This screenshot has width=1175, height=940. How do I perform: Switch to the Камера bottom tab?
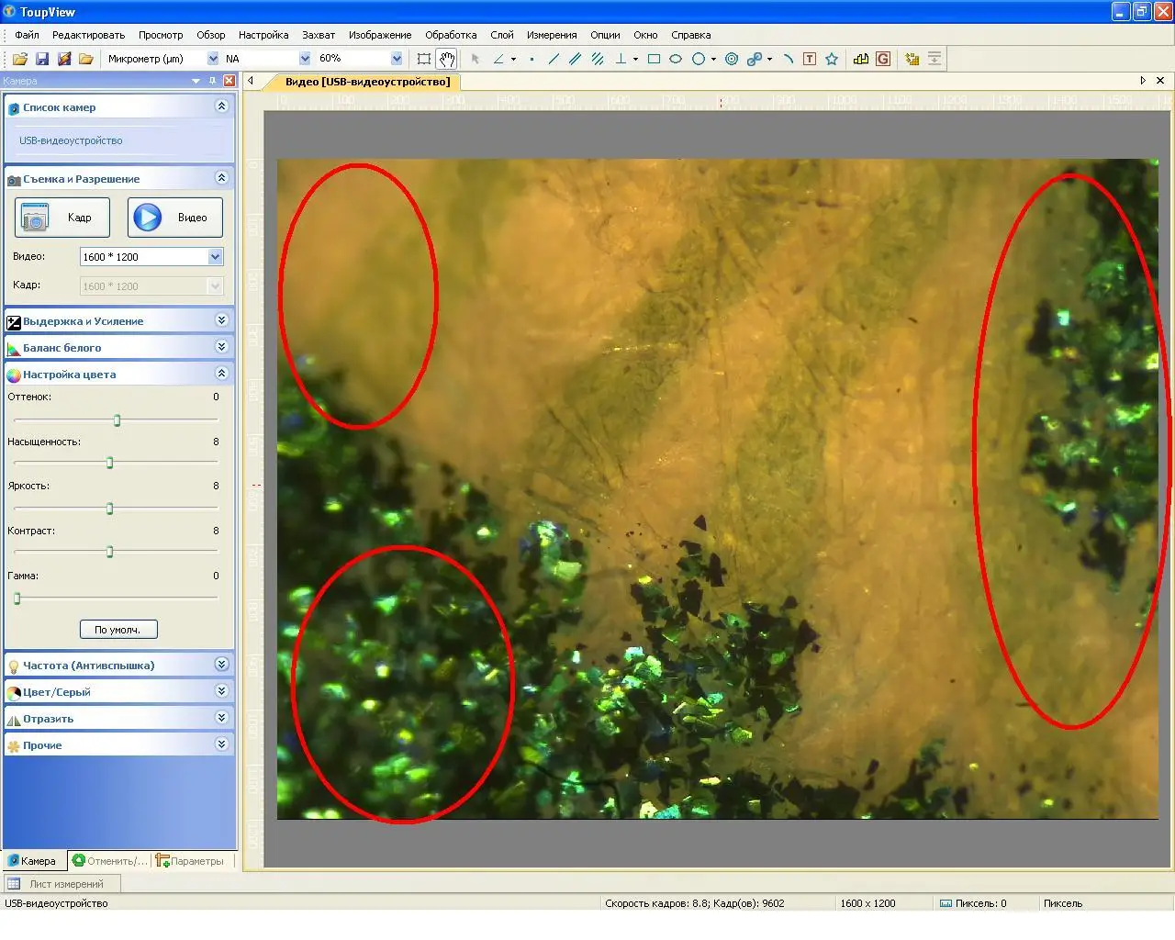pos(35,860)
